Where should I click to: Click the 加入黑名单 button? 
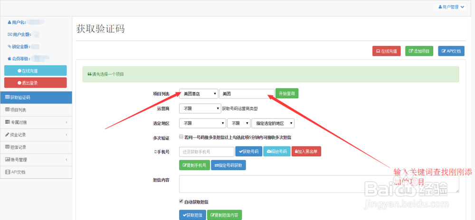306,152
